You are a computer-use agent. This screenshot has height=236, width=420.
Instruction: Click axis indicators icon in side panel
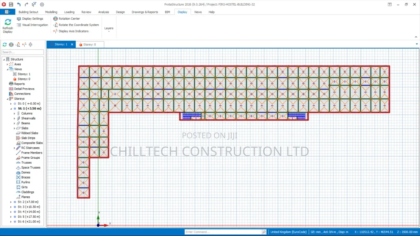pyautogui.click(x=24, y=45)
